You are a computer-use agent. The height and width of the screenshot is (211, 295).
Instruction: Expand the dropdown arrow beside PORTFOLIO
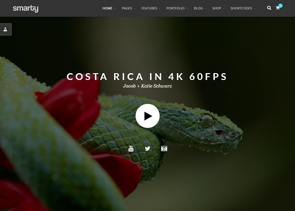click(187, 8)
